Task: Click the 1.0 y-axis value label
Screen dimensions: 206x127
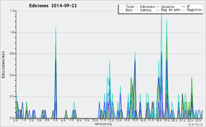Action: pos(12,32)
